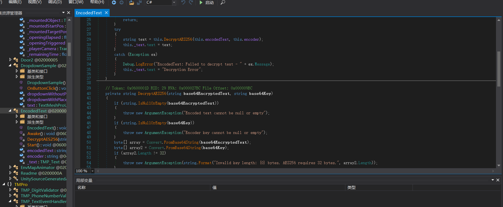Open search with the magnifier icon
The width and height of the screenshot is (503, 207).
[223, 2]
